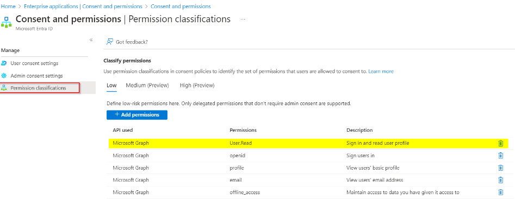Select Permission classifications in sidebar

[39, 88]
